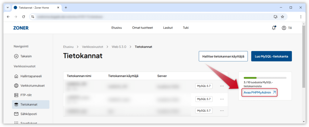Bookmark this page with star icon
The image size is (309, 127).
coord(282,17)
